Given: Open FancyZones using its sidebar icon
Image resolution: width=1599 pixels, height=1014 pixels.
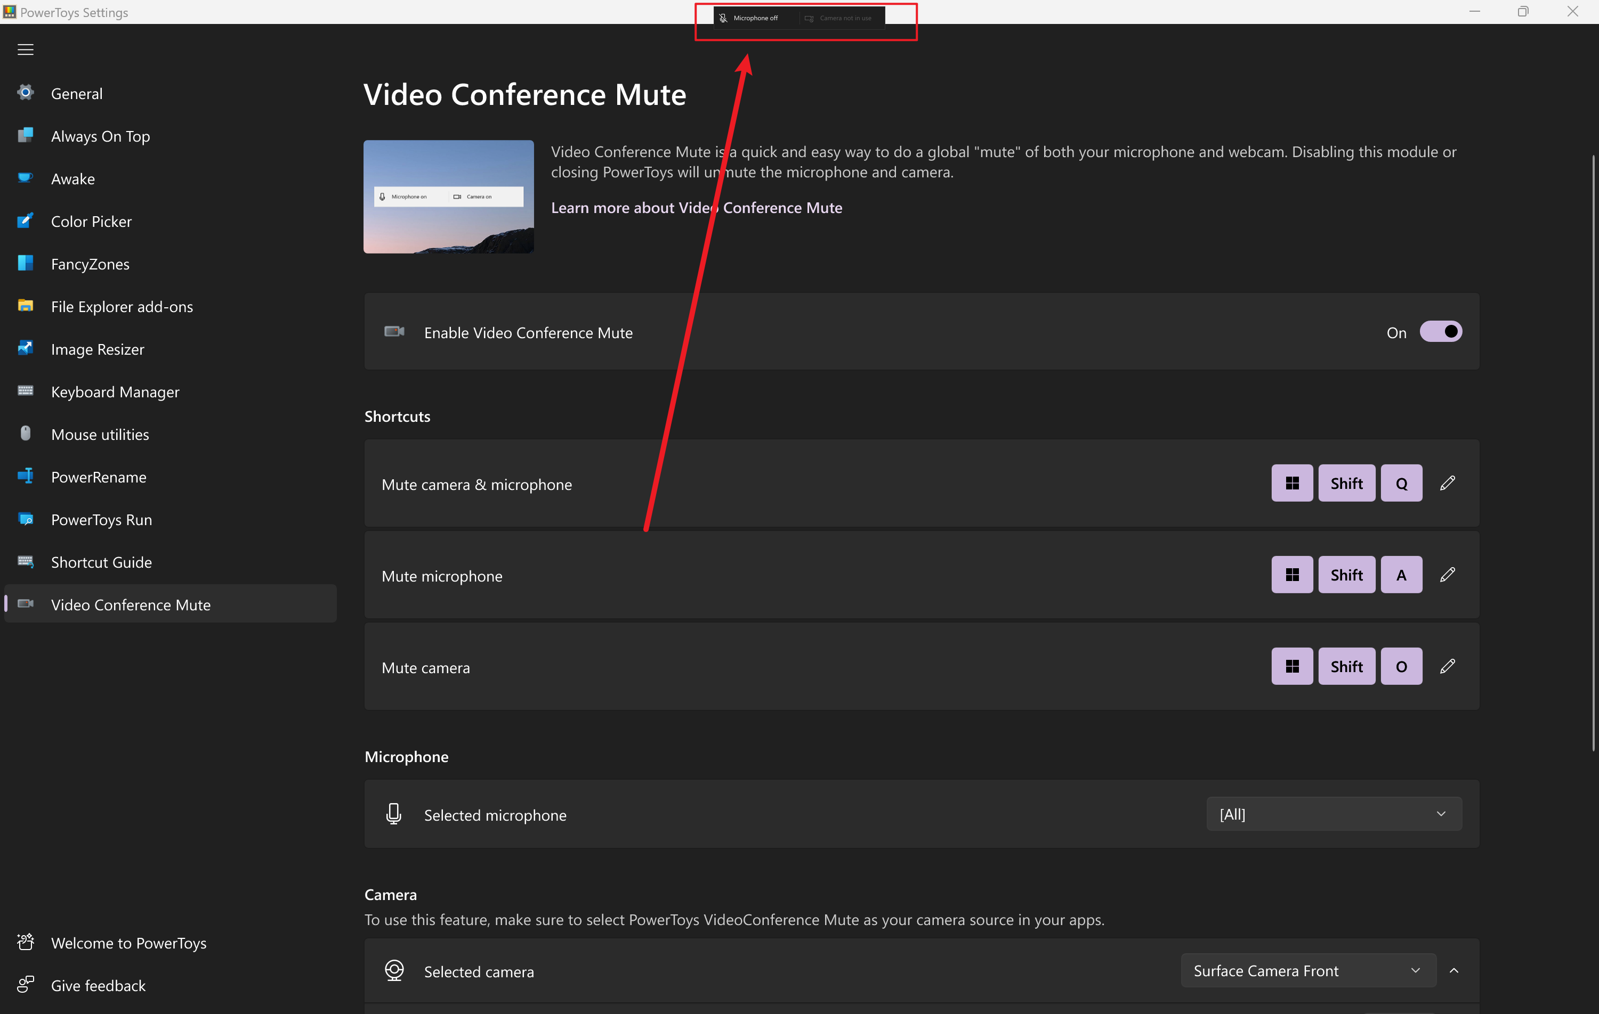Looking at the screenshot, I should (25, 264).
